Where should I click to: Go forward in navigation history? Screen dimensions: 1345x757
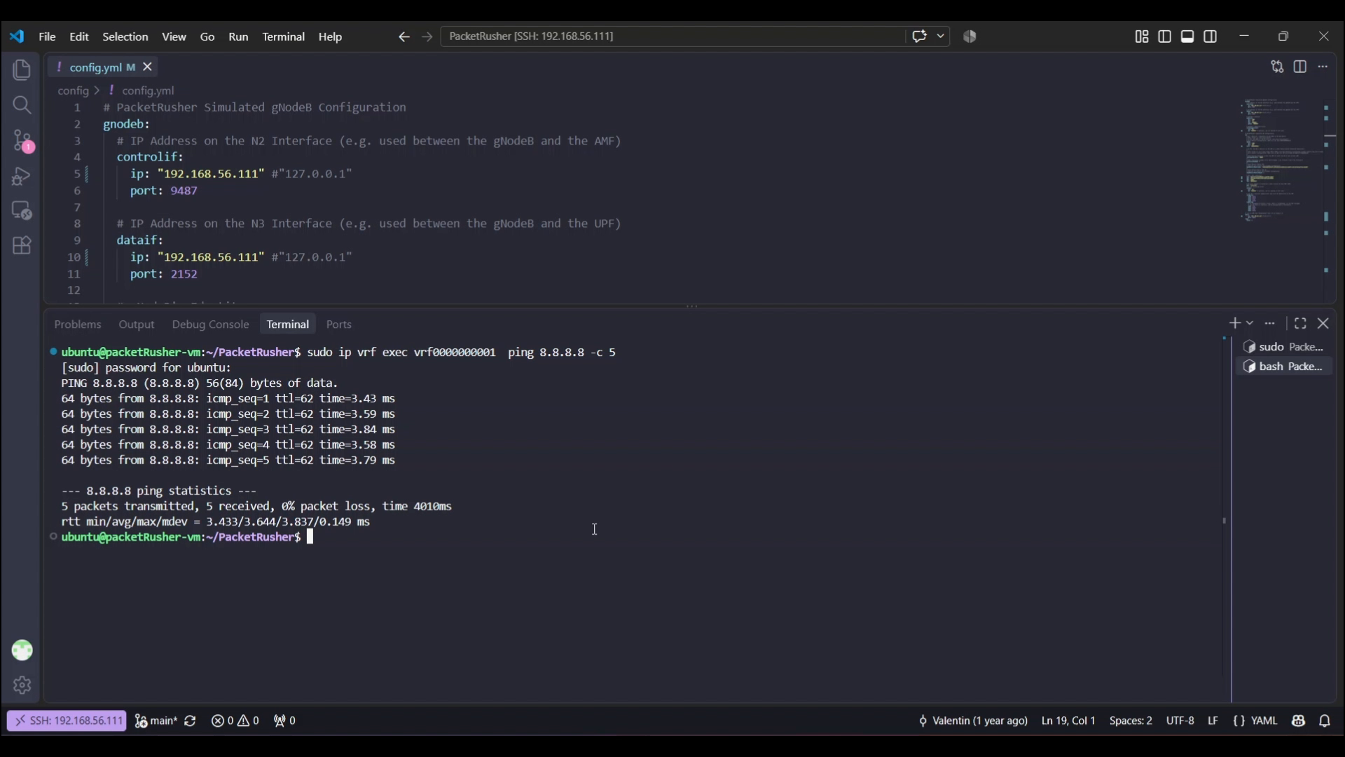click(x=427, y=37)
